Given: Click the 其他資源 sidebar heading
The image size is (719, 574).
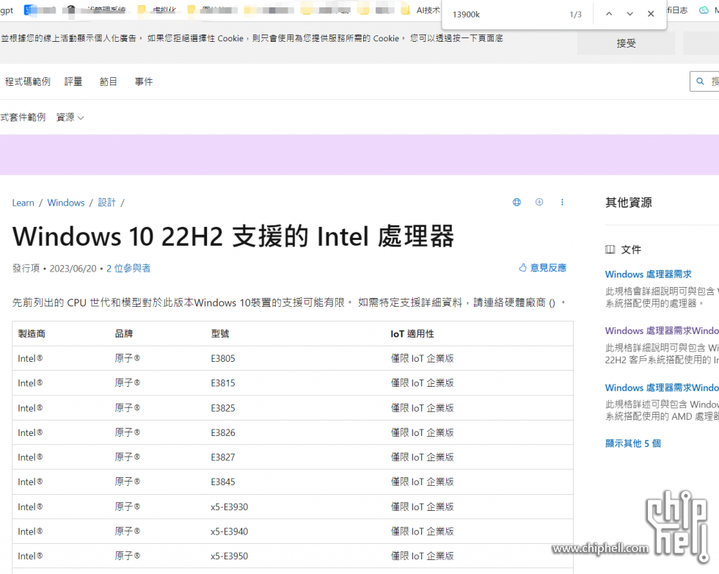Looking at the screenshot, I should tap(628, 203).
